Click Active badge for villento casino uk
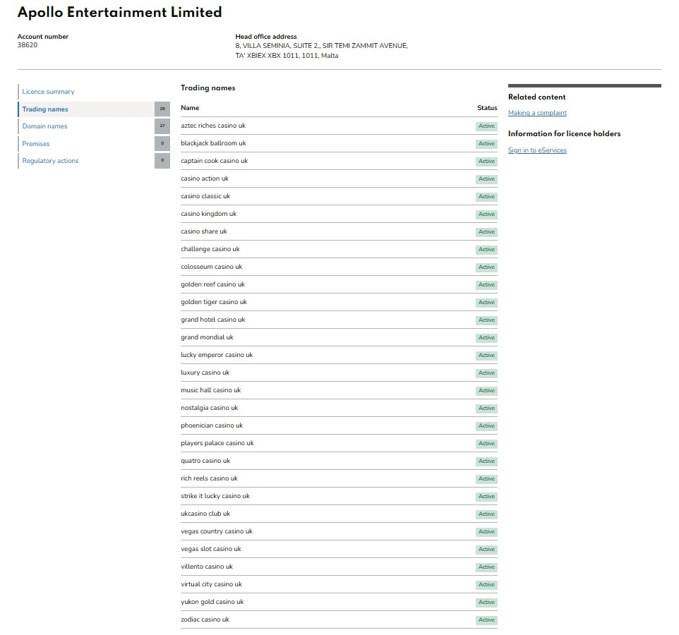 487,567
